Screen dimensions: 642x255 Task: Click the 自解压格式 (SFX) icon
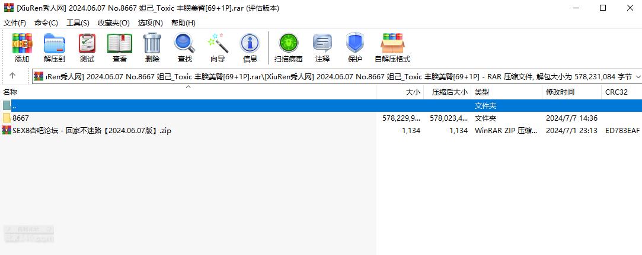pos(392,43)
